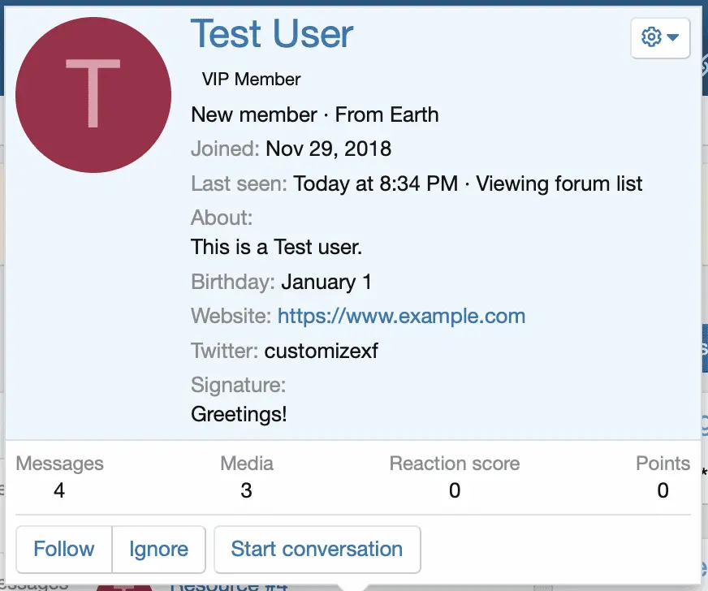Click Start conversation with Test User
The width and height of the screenshot is (708, 591).
pos(317,550)
